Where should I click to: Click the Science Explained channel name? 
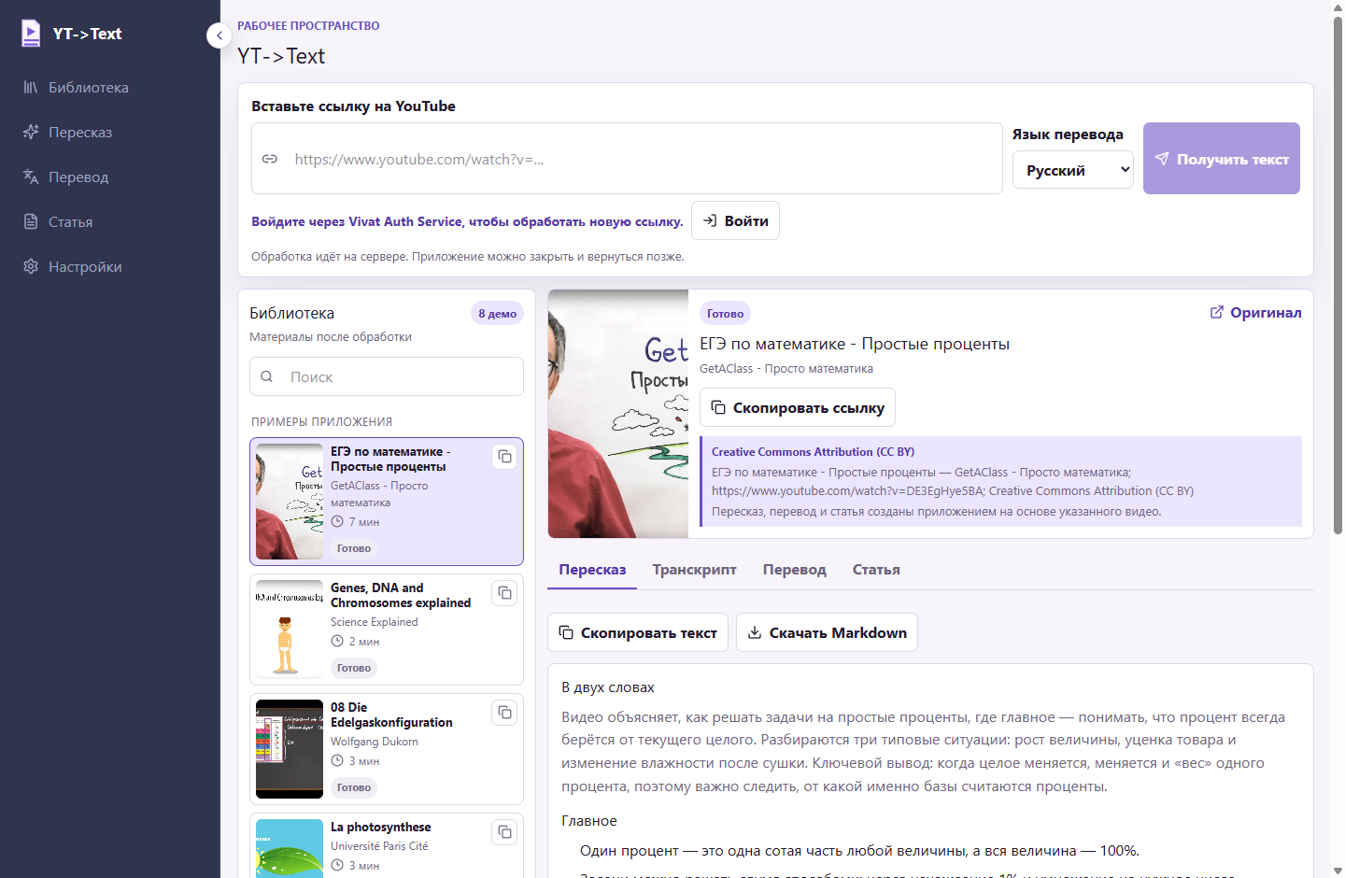(x=375, y=622)
